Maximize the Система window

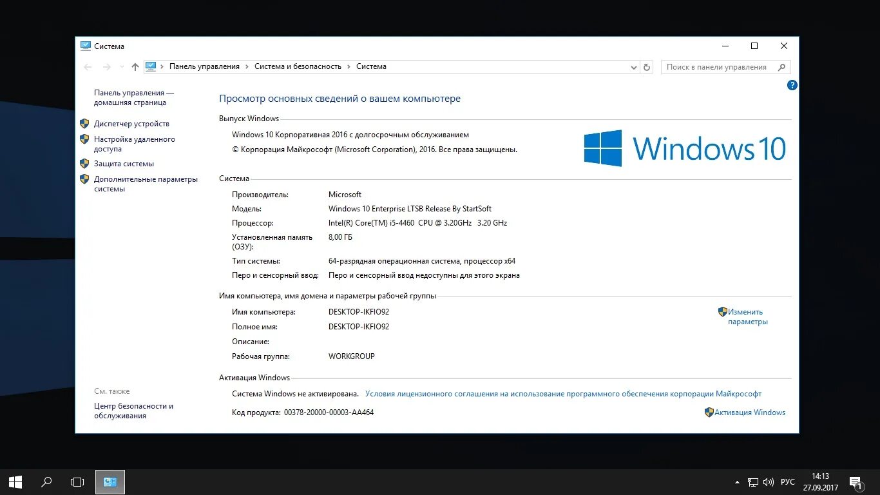point(754,46)
